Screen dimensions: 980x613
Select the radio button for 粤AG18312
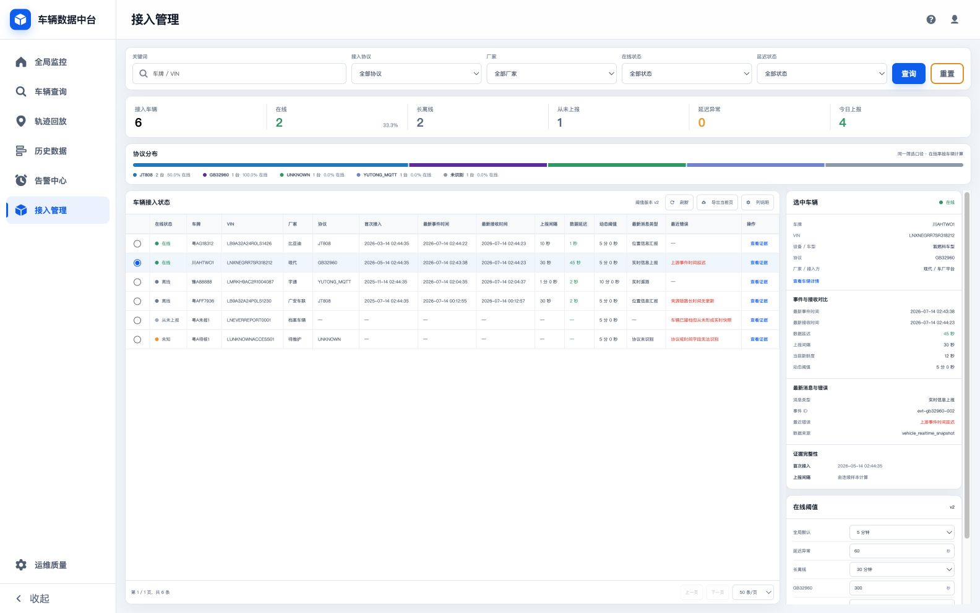[137, 244]
